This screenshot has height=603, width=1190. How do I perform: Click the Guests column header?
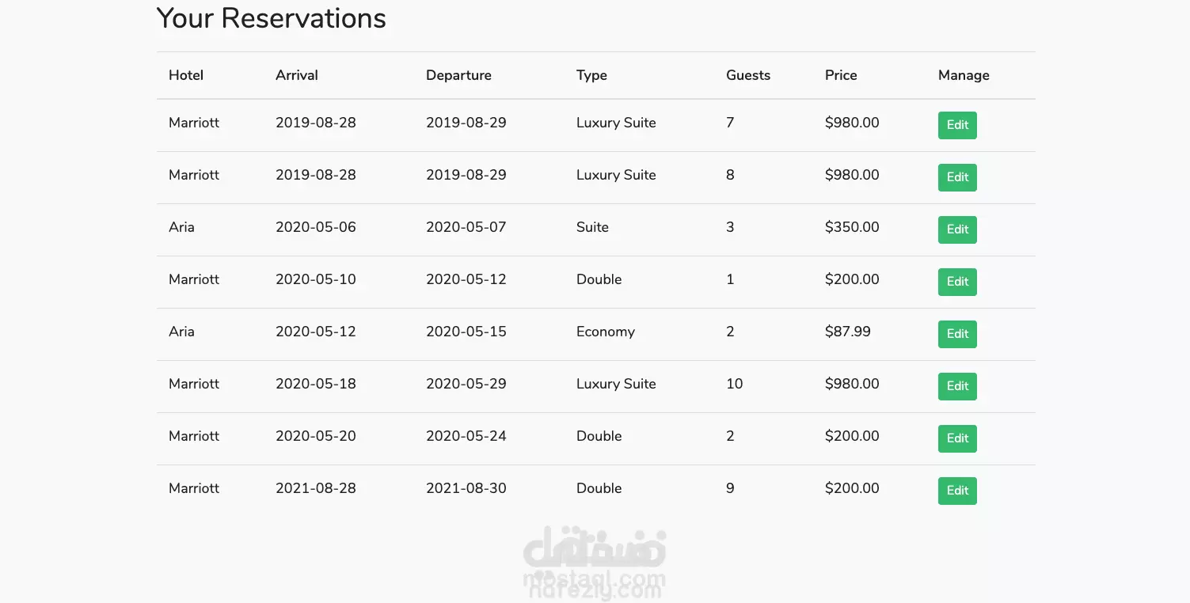pyautogui.click(x=748, y=75)
